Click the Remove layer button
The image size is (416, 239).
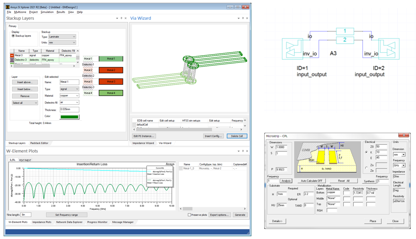pyautogui.click(x=25, y=96)
